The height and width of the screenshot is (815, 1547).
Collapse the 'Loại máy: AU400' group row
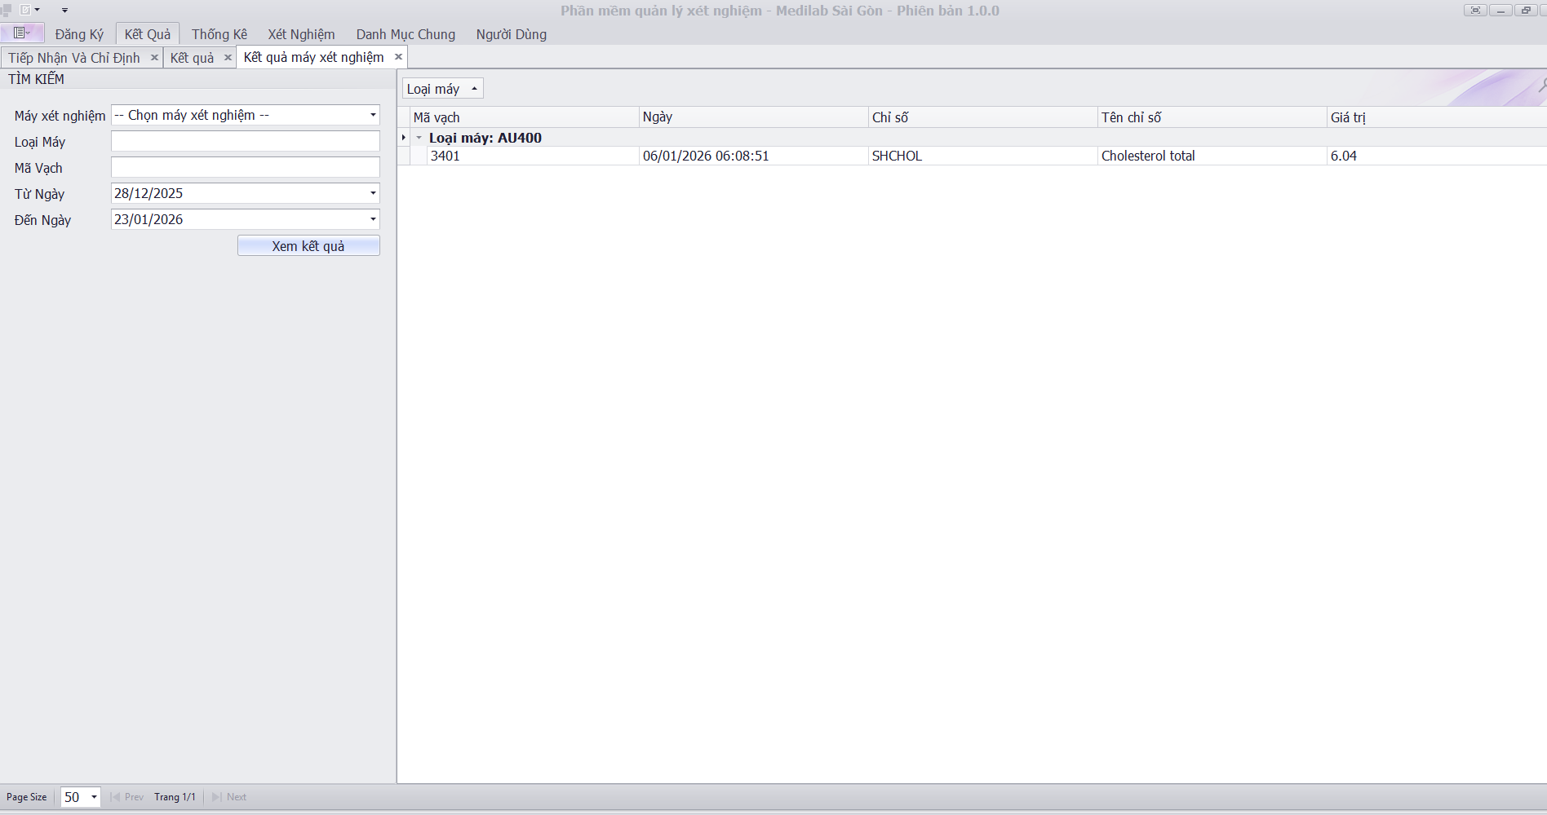point(419,138)
